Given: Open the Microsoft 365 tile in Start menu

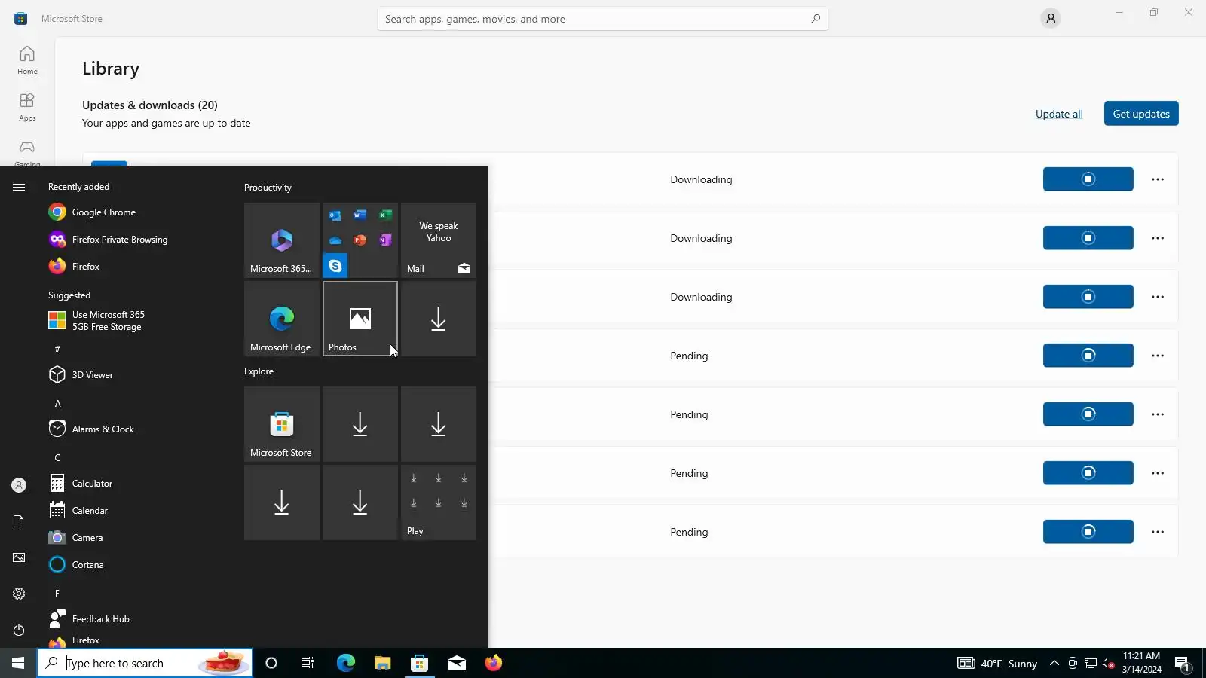Looking at the screenshot, I should (x=282, y=240).
